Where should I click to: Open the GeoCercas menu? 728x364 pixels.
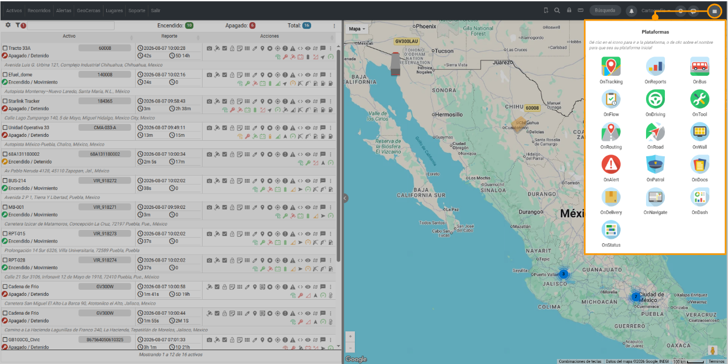click(89, 11)
